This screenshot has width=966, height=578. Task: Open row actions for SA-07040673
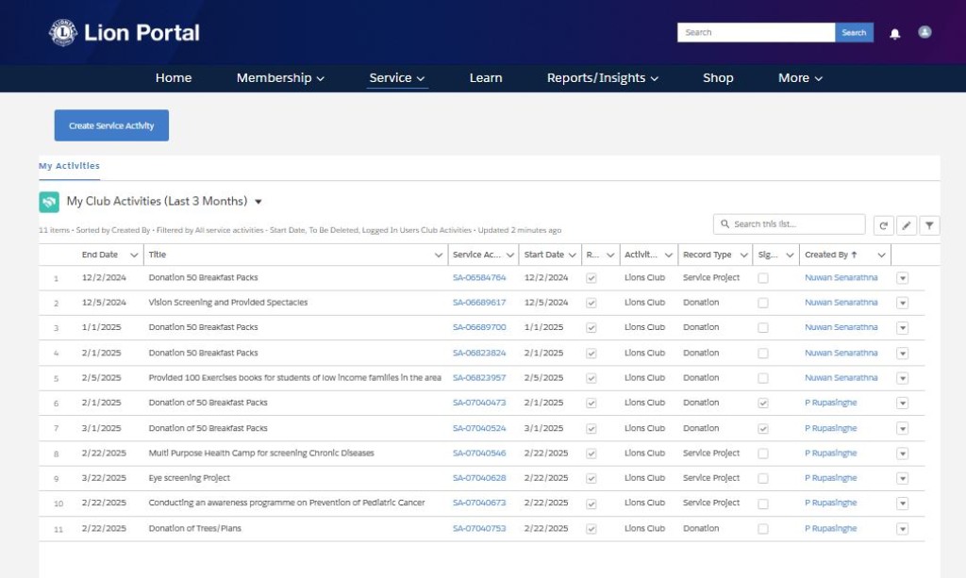coord(903,504)
